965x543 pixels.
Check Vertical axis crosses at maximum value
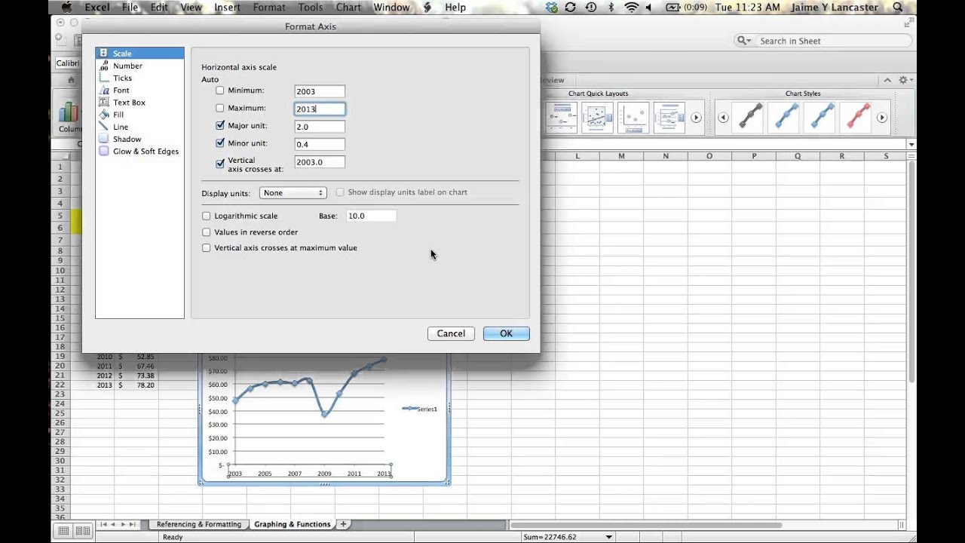pyautogui.click(x=207, y=247)
